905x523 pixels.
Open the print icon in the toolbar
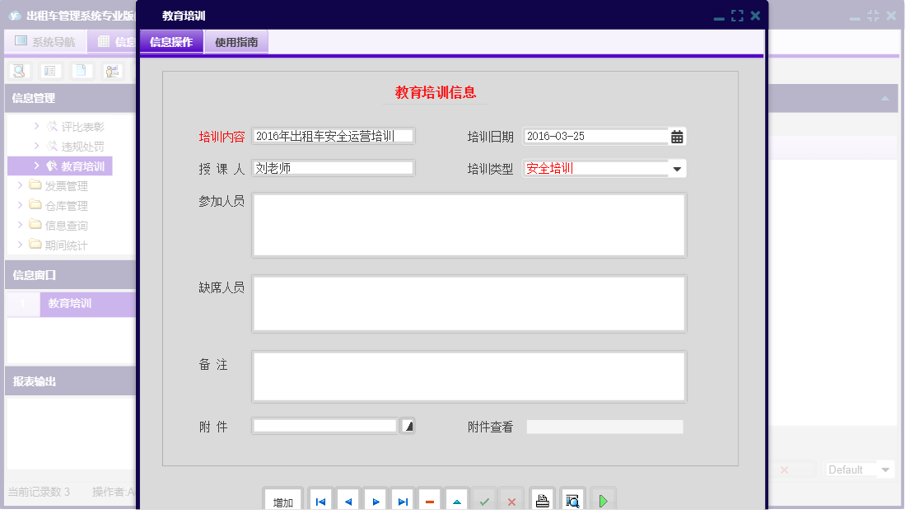(x=542, y=500)
